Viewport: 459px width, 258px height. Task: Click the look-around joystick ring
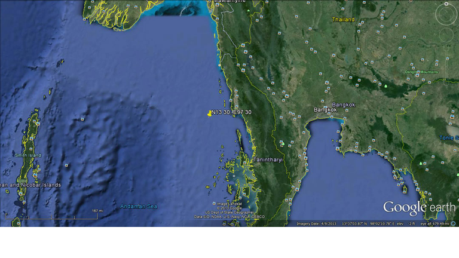click(x=446, y=14)
